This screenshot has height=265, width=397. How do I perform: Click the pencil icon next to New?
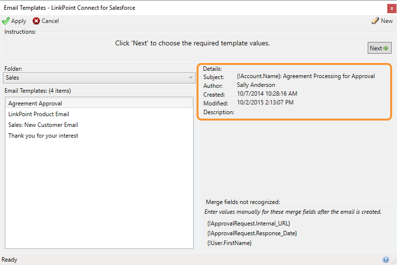pyautogui.click(x=375, y=21)
